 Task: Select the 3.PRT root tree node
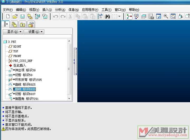[x=12, y=42]
